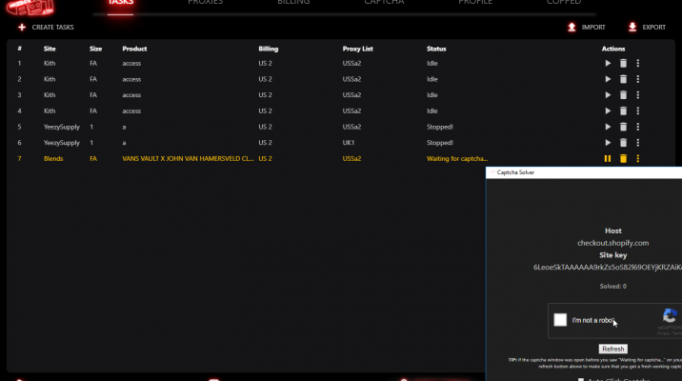The image size is (682, 381).
Task: Run task 3 using its play icon
Action: [608, 95]
